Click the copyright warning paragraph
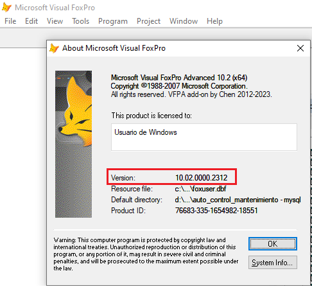The width and height of the screenshot is (312, 289). point(146,254)
